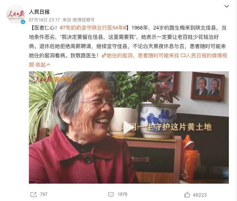Open hashtag #7旬奶奶坚守陕北行医54年#
Screen dimensions: 237x201
(93, 28)
